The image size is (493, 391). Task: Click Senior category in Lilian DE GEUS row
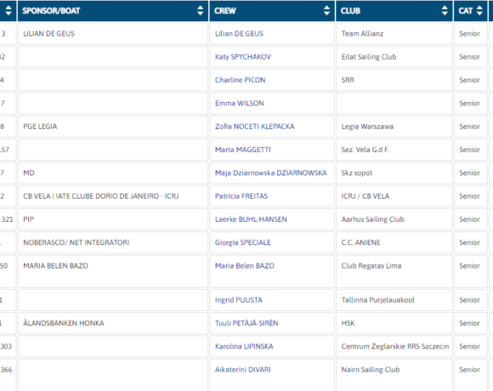(x=469, y=34)
